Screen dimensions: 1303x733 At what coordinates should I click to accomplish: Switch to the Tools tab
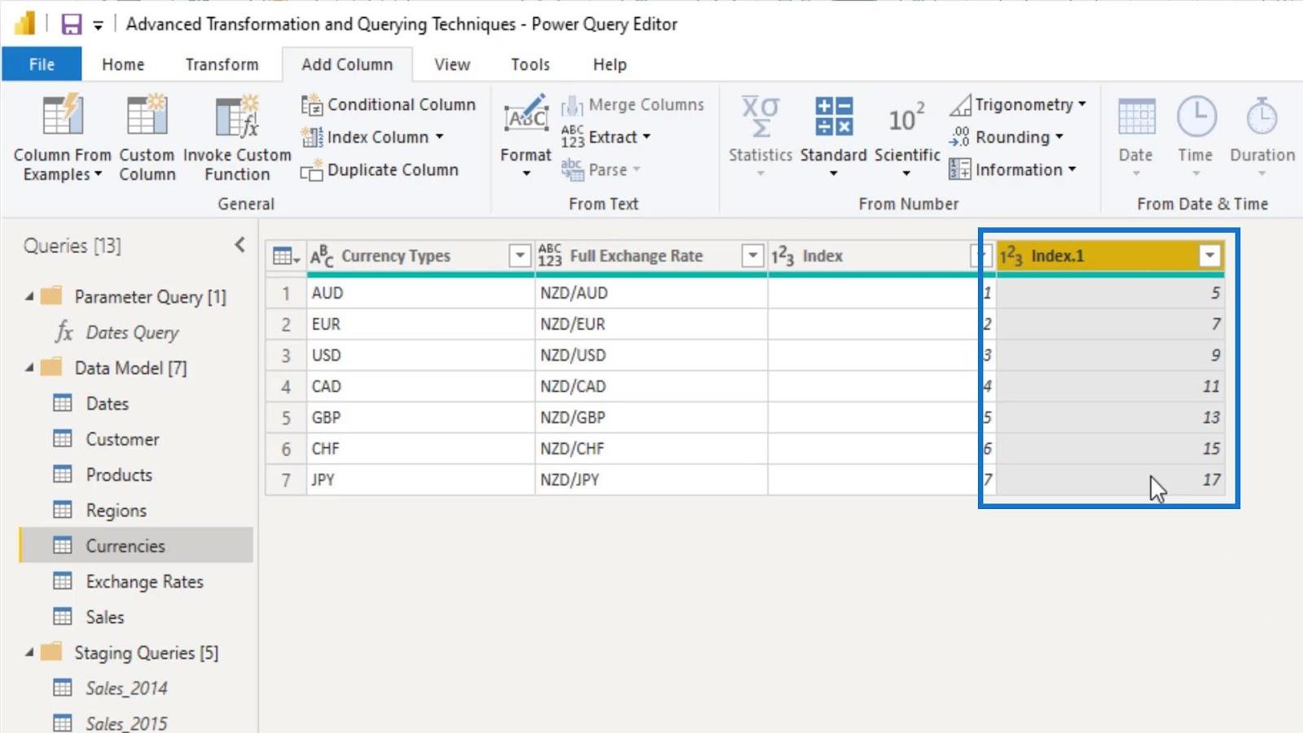click(530, 64)
